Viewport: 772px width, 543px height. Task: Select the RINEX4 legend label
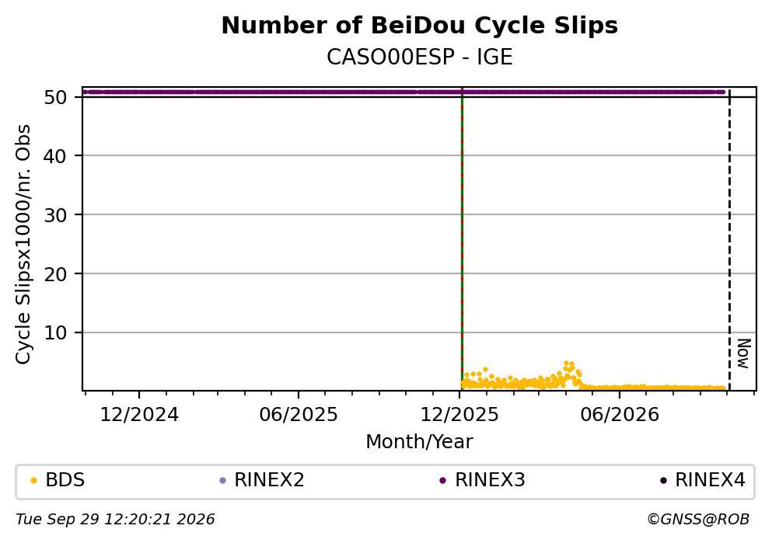(x=710, y=480)
